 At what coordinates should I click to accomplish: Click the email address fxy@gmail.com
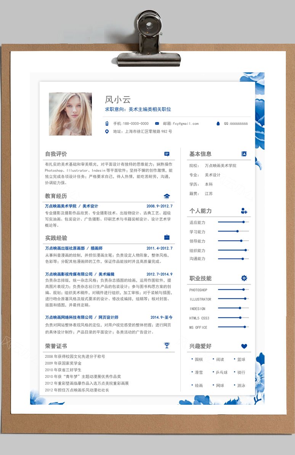coord(186,123)
